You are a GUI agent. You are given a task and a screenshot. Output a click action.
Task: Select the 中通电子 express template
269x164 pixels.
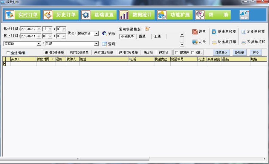point(127,37)
